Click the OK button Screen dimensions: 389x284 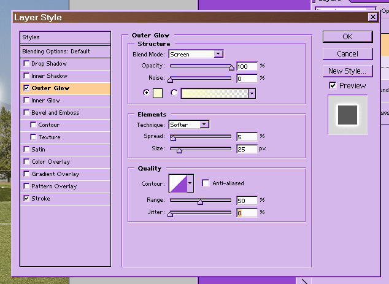point(347,37)
